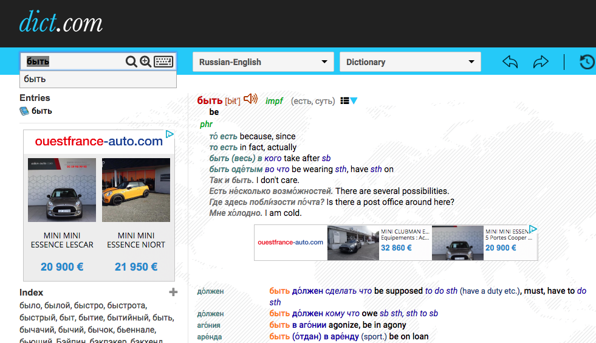596x343 pixels.
Task: Click the search input field
Action: [x=73, y=61]
